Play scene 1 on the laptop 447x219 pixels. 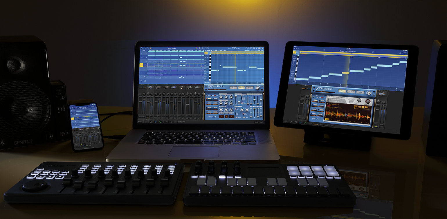[142, 53]
